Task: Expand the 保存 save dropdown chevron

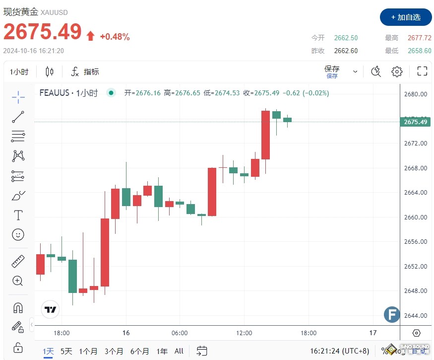Action: pos(355,71)
